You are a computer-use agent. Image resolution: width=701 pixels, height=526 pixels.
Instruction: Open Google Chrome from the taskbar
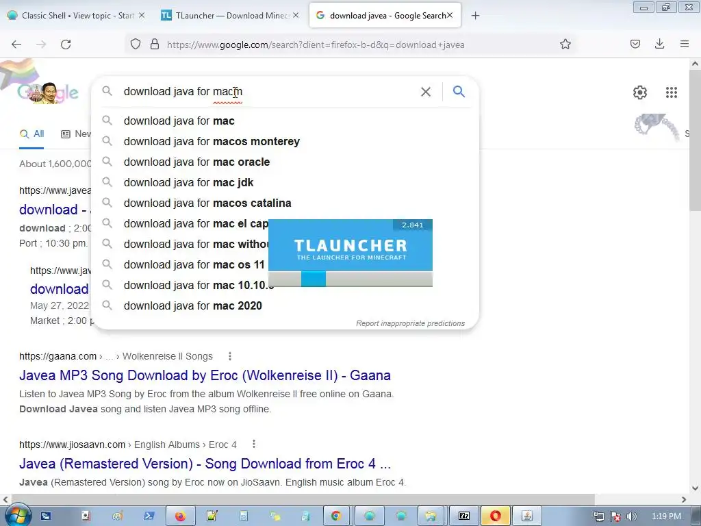click(x=335, y=516)
